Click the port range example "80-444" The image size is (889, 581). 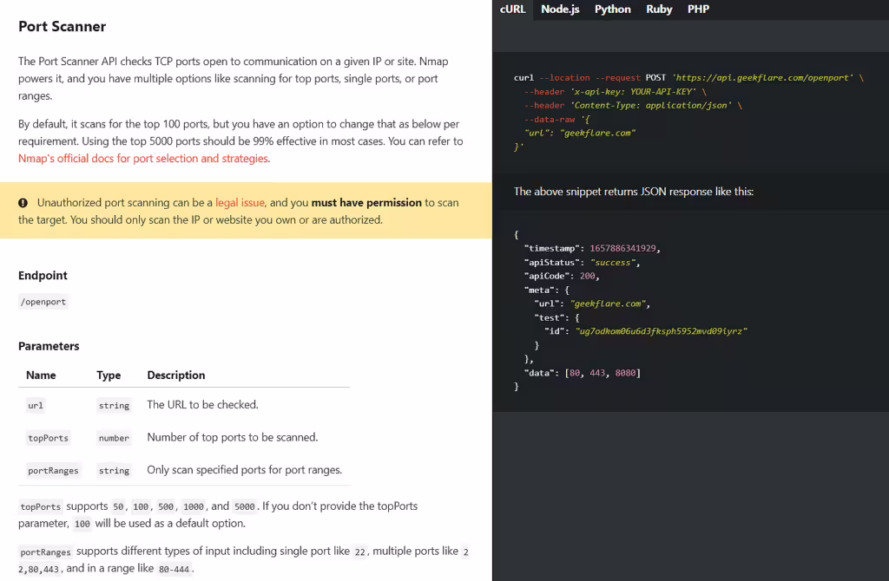click(174, 569)
